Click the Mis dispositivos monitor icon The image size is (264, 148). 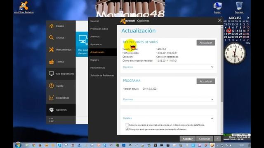51,74
